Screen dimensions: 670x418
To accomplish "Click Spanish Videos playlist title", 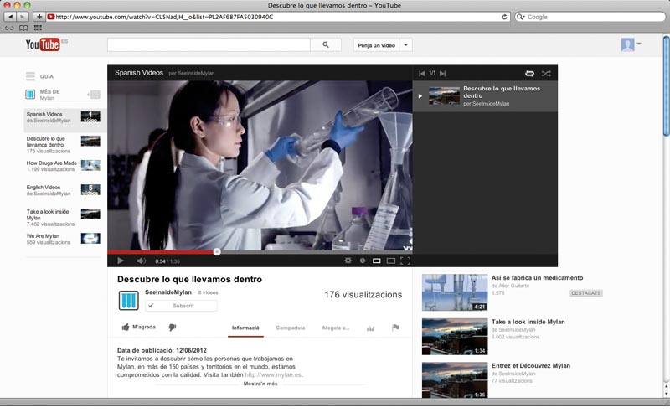I will (139, 73).
